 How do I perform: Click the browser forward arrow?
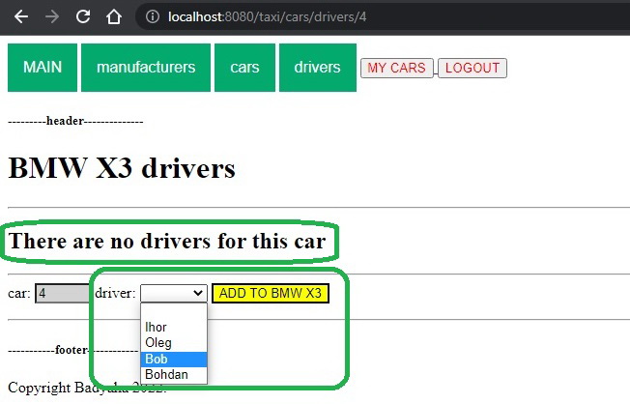[x=52, y=16]
